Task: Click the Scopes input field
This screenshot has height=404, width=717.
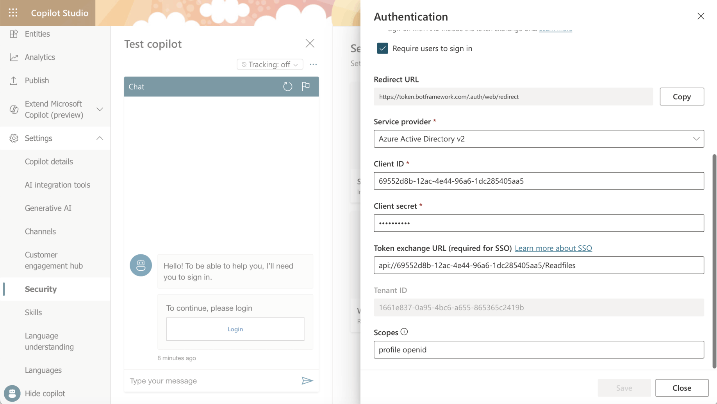Action: 539,350
